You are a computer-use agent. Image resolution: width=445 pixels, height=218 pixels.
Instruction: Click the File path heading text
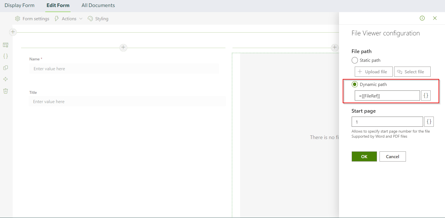pyautogui.click(x=362, y=51)
